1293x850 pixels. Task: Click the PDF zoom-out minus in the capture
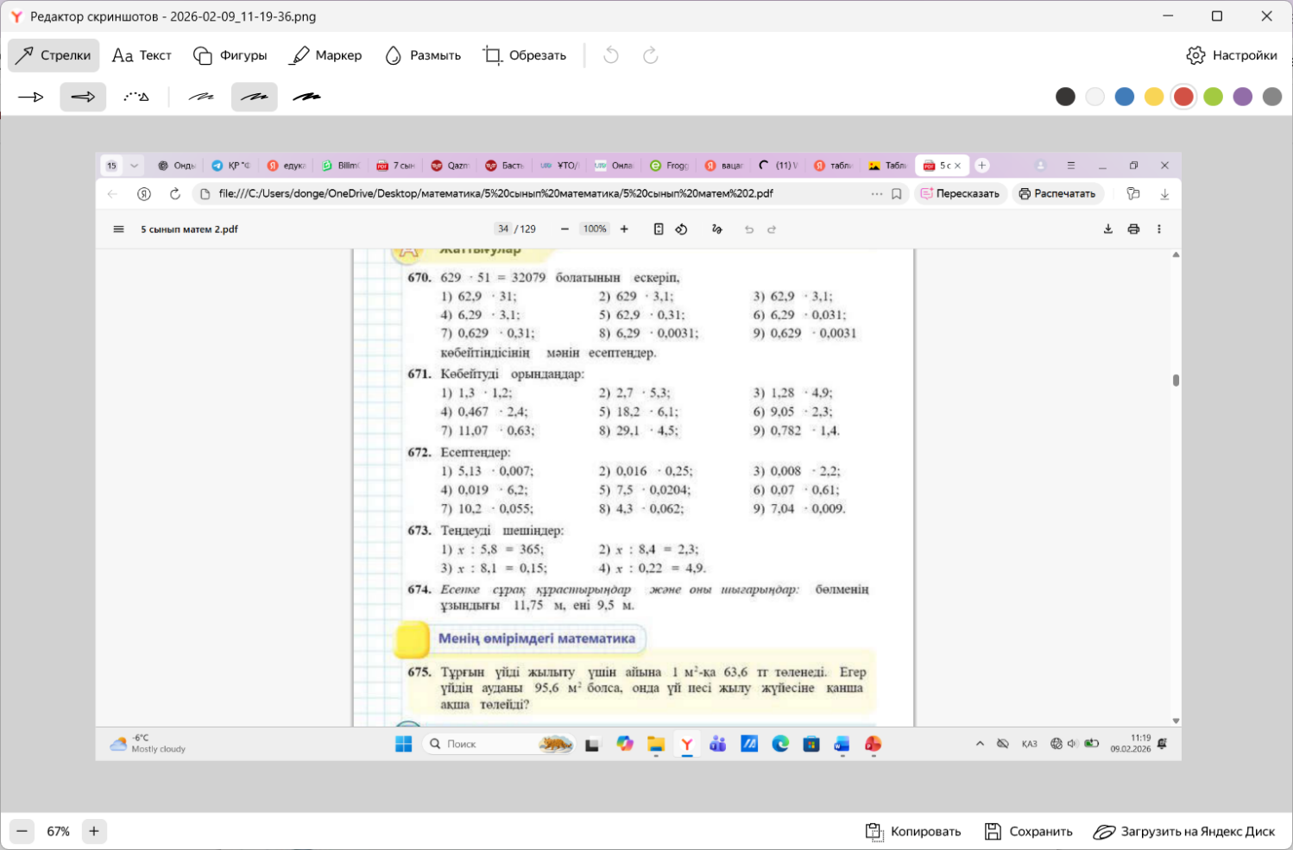click(x=565, y=230)
